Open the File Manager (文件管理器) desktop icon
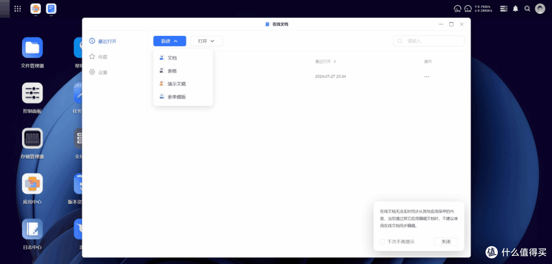The width and height of the screenshot is (552, 264). [32, 48]
